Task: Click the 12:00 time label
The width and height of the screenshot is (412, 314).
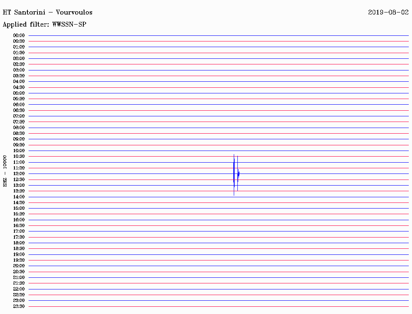Action: pos(19,174)
